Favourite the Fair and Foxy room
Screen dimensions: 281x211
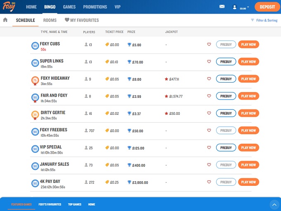coord(209,96)
